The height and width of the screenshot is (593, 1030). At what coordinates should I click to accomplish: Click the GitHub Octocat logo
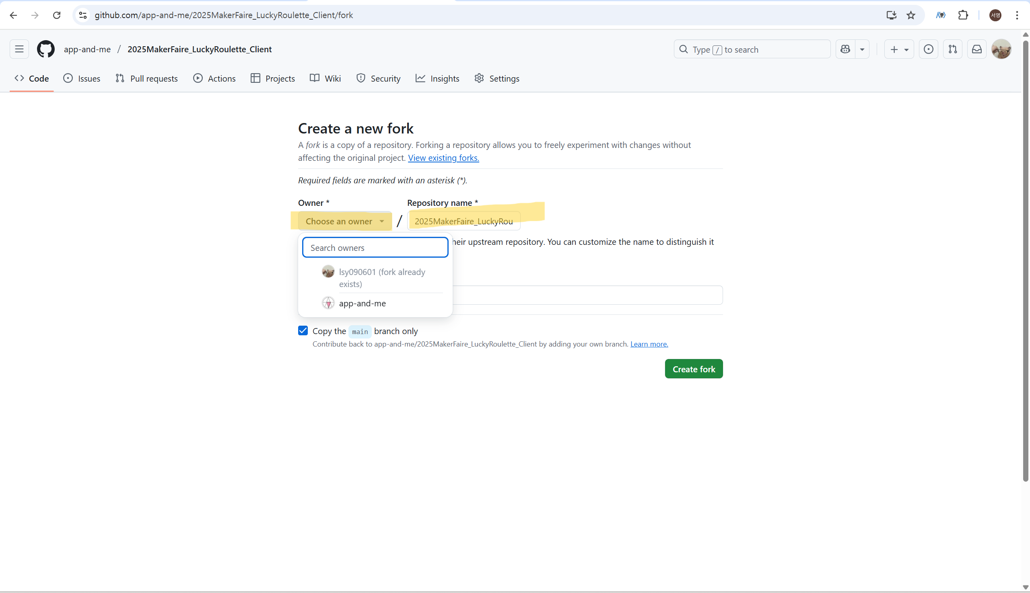(x=45, y=49)
